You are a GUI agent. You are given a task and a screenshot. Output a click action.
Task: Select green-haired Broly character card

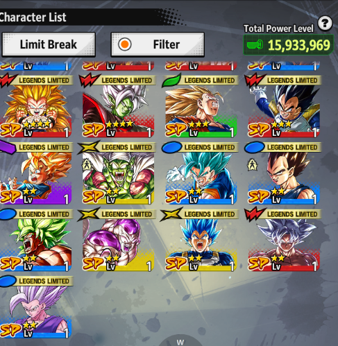[35, 240]
